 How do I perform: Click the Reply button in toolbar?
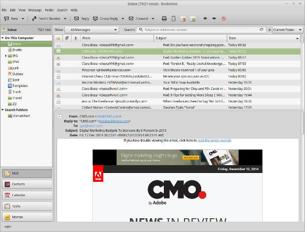[82, 19]
